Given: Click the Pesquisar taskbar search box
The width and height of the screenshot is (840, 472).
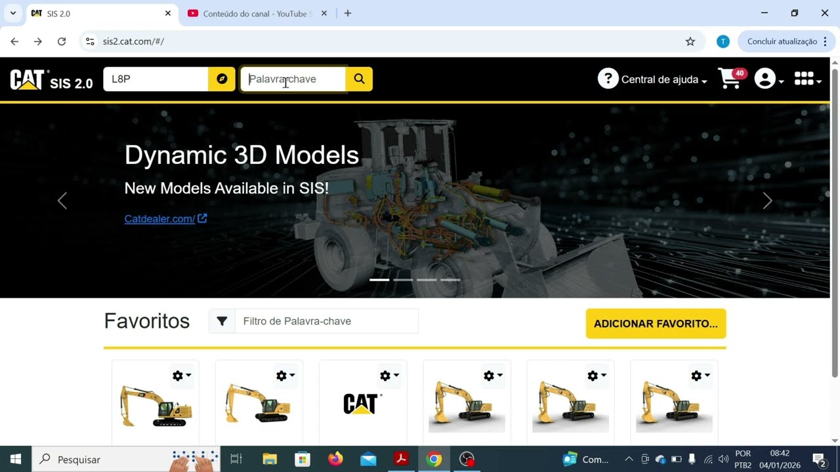Looking at the screenshot, I should (x=126, y=459).
